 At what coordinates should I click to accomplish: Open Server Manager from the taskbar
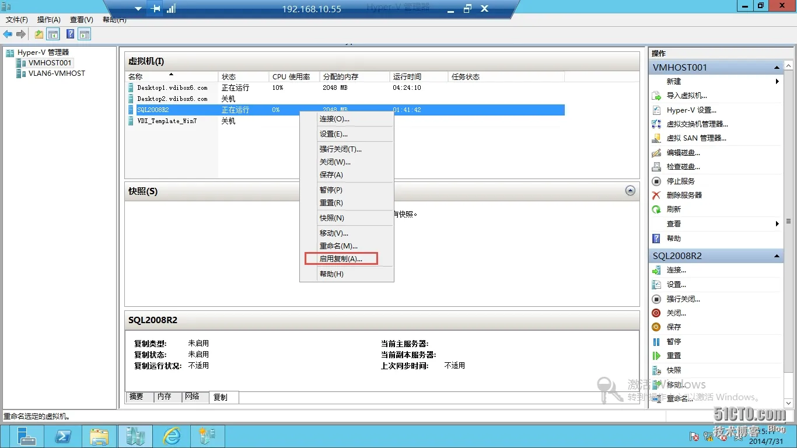click(27, 436)
